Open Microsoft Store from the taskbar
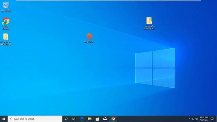Image resolution: width=217 pixels, height=122 pixels. point(97,119)
